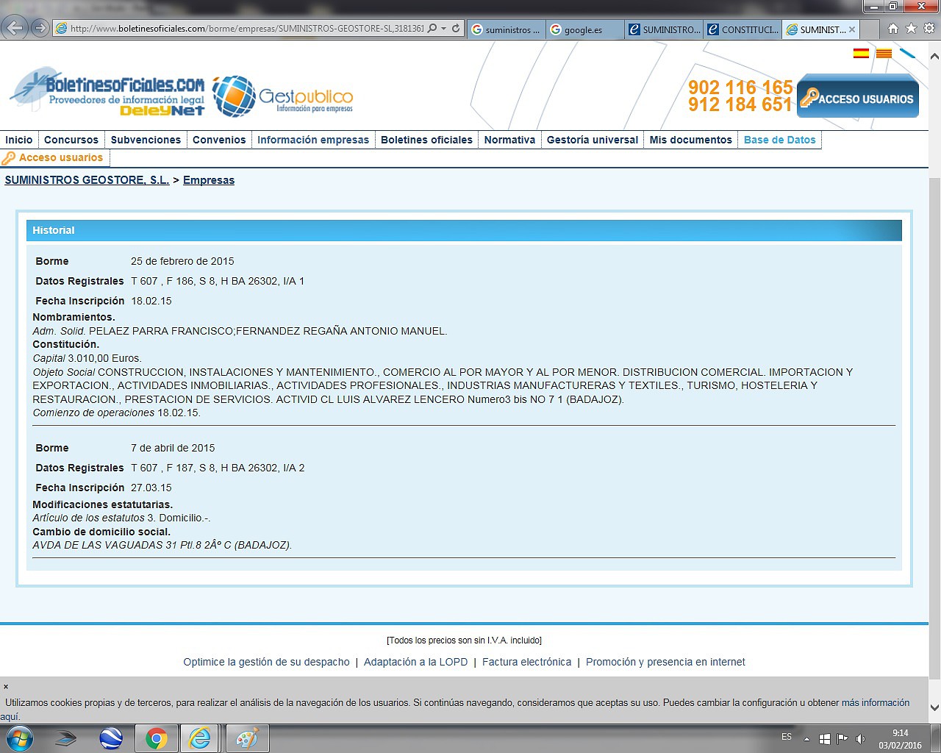Image resolution: width=941 pixels, height=753 pixels.
Task: Click the '25 de febrero de 2015' Borme date
Action: coord(182,261)
